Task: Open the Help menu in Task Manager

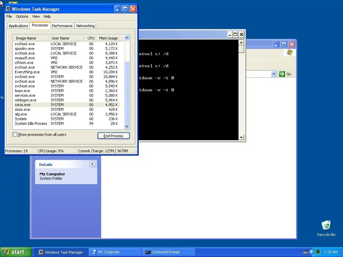Action: pos(47,16)
